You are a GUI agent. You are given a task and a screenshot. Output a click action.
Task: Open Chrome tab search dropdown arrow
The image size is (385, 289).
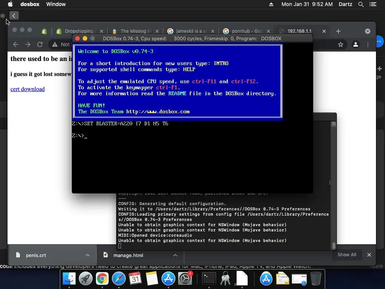pyautogui.click(x=368, y=31)
